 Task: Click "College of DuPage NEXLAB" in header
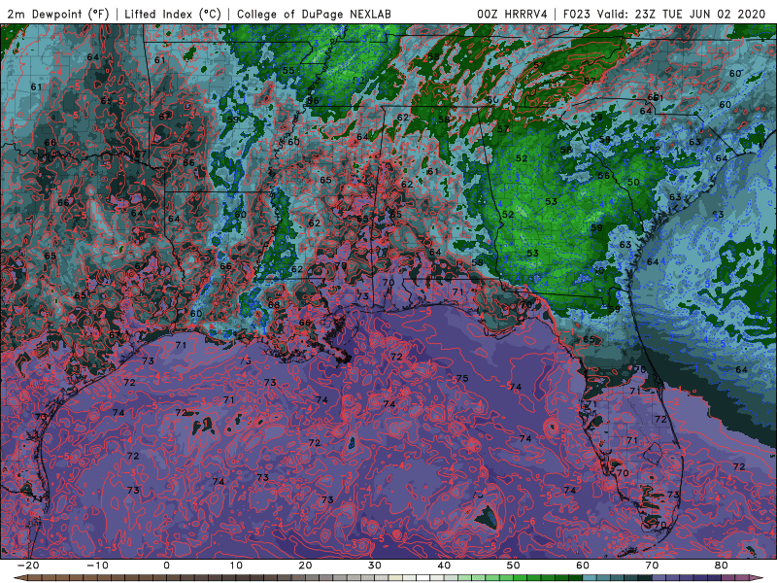coord(314,14)
